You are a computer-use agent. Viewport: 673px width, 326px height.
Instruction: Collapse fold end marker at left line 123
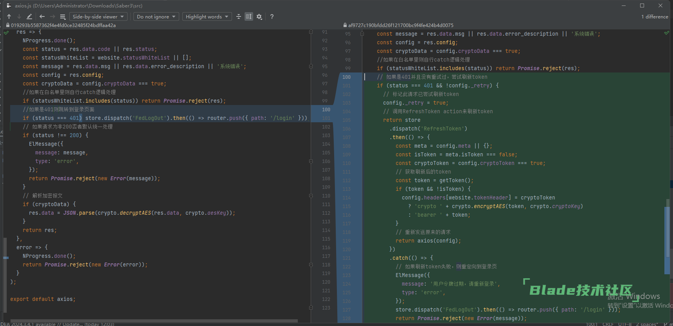[311, 308]
